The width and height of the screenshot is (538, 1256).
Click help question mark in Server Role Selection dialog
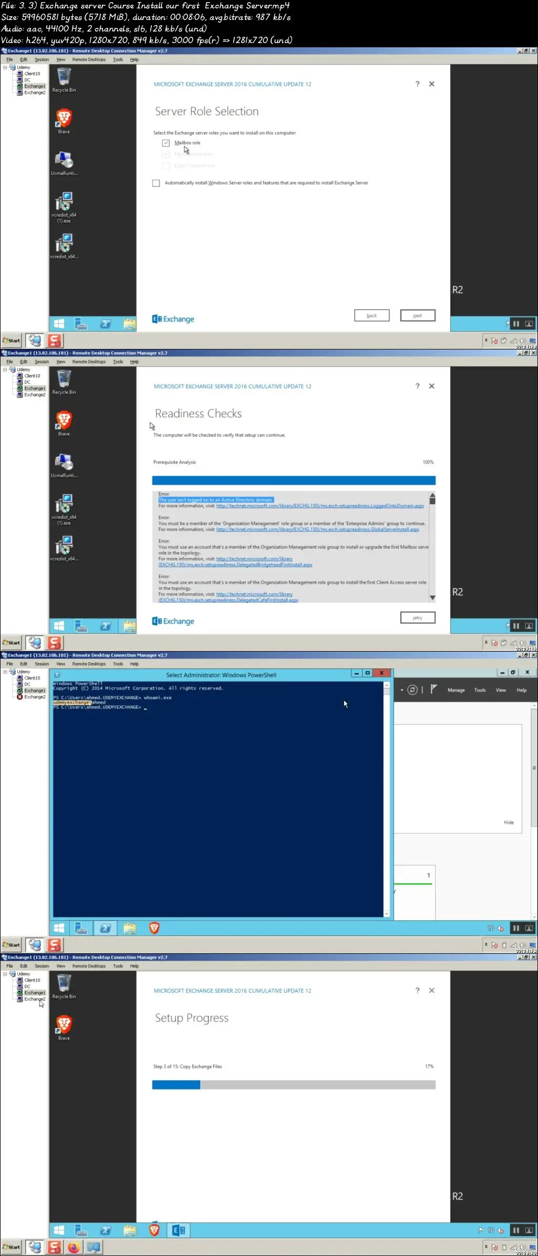(x=418, y=84)
